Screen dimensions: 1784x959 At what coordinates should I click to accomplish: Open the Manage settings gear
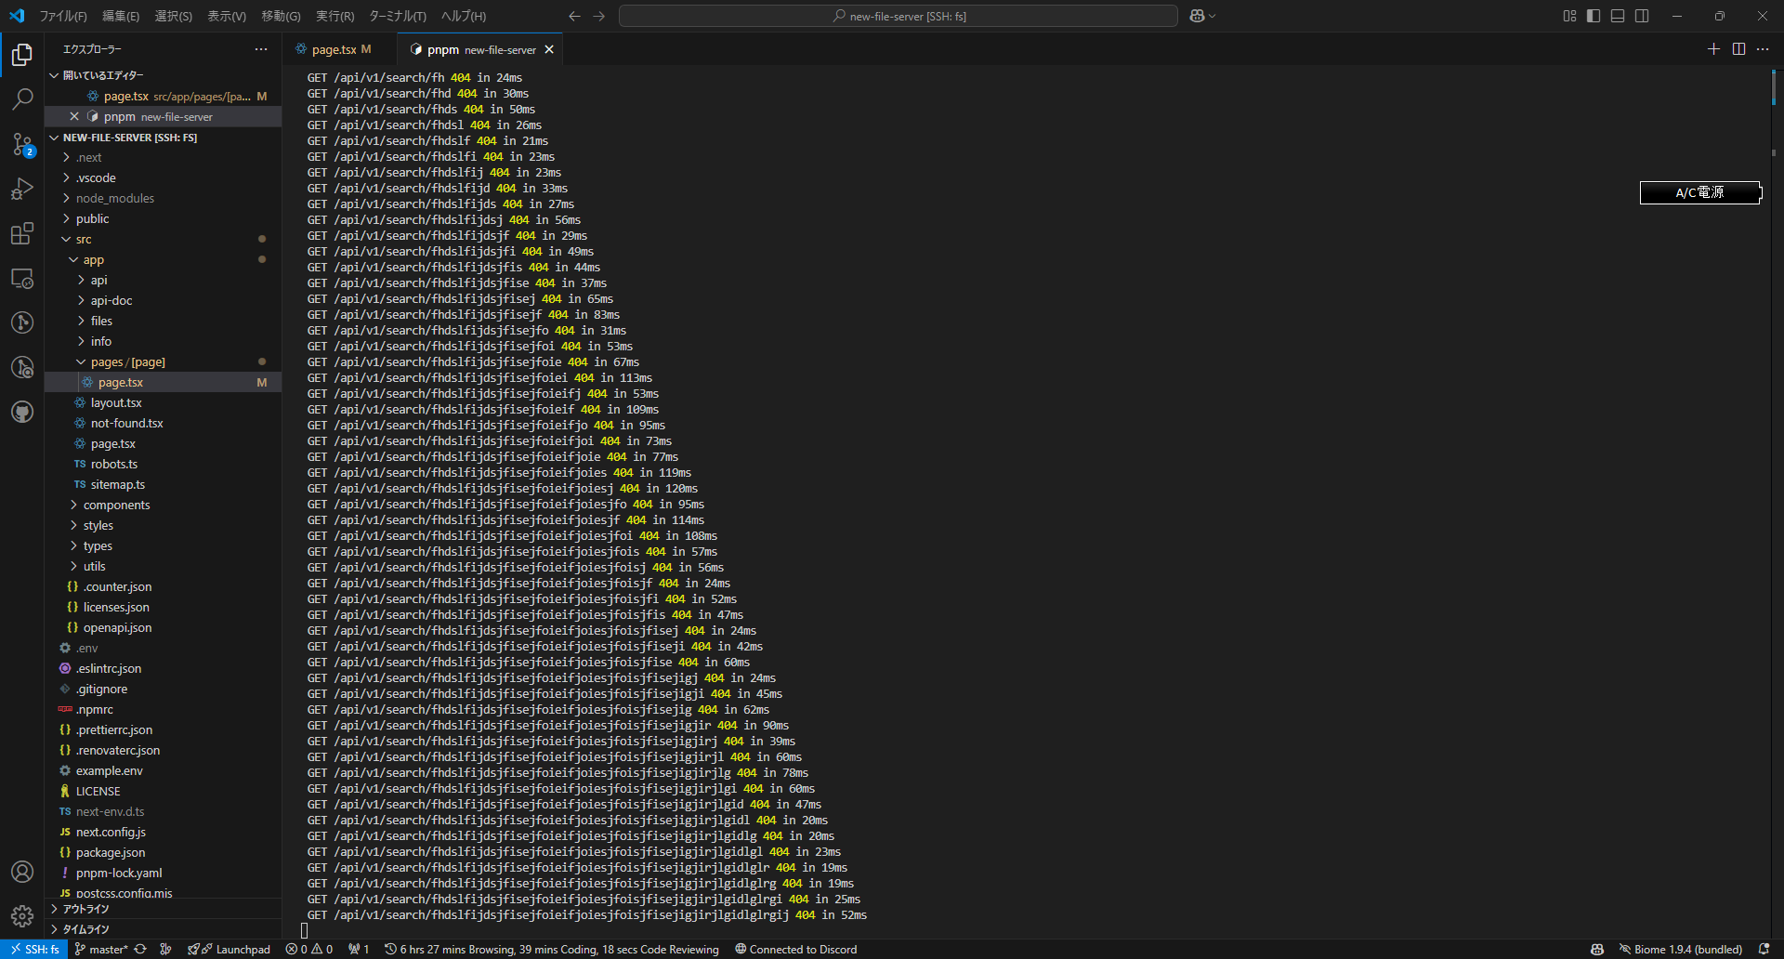[22, 916]
